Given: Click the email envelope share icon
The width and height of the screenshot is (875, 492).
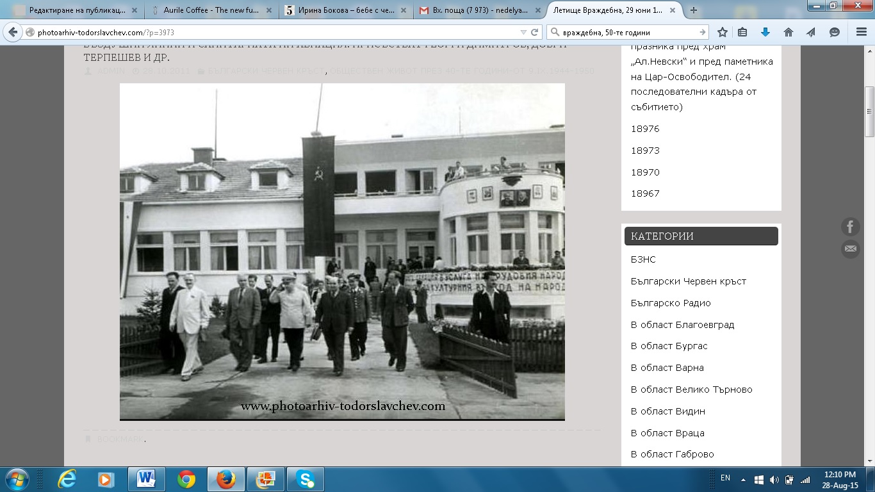Looking at the screenshot, I should pyautogui.click(x=851, y=249).
